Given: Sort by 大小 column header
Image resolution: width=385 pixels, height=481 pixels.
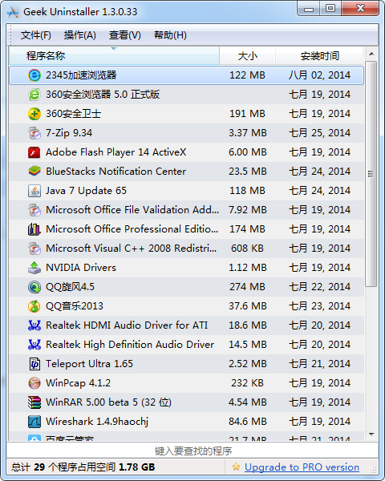Looking at the screenshot, I should point(248,56).
